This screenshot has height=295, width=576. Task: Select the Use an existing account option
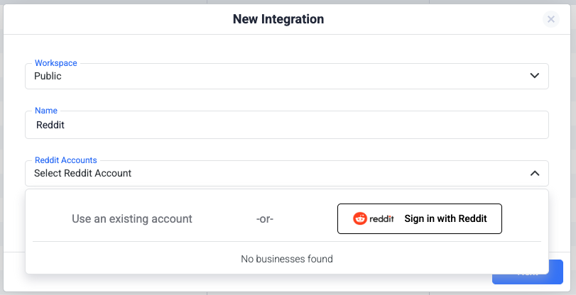tap(132, 219)
